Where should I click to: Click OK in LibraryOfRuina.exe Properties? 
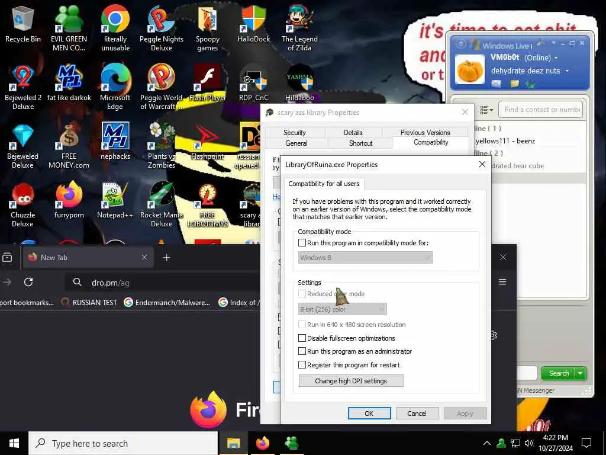point(369,413)
